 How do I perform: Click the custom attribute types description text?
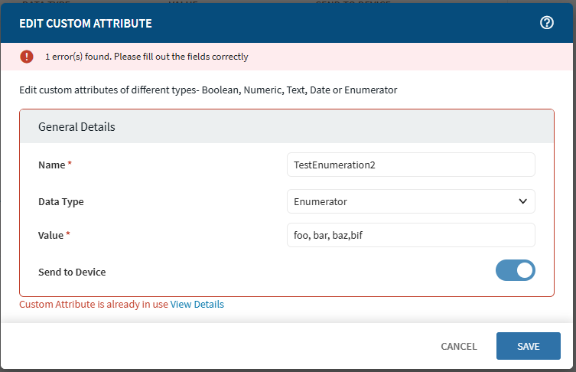(x=208, y=90)
